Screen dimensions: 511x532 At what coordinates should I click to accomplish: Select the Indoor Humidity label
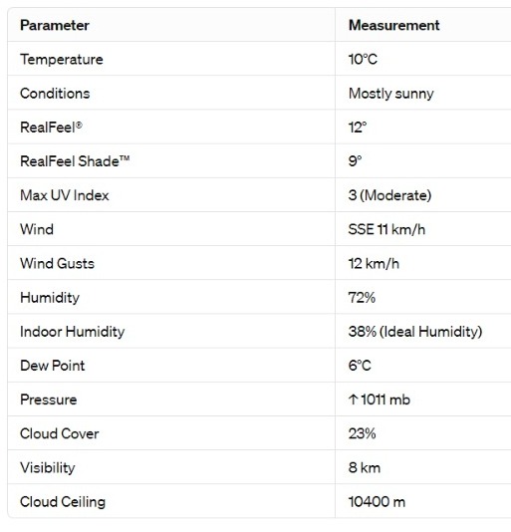[x=73, y=332]
